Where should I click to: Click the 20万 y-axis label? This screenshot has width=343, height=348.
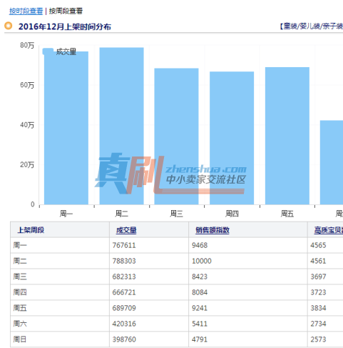click(x=27, y=164)
